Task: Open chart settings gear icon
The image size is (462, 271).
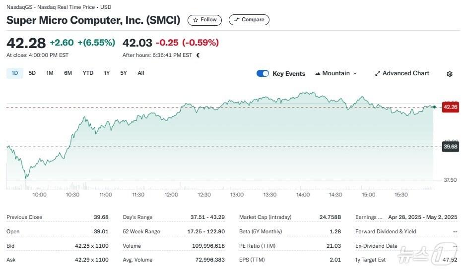Action: [450, 74]
